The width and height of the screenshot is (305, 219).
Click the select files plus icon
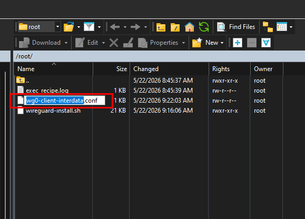(238, 43)
